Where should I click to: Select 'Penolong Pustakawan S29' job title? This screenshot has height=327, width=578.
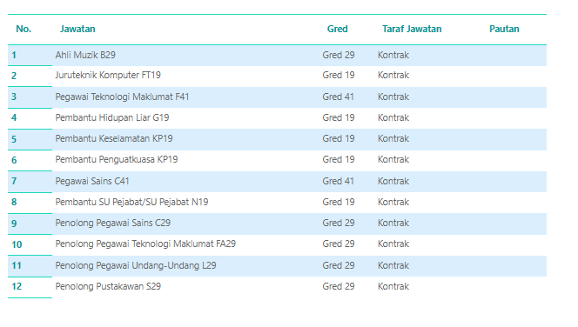click(x=108, y=286)
